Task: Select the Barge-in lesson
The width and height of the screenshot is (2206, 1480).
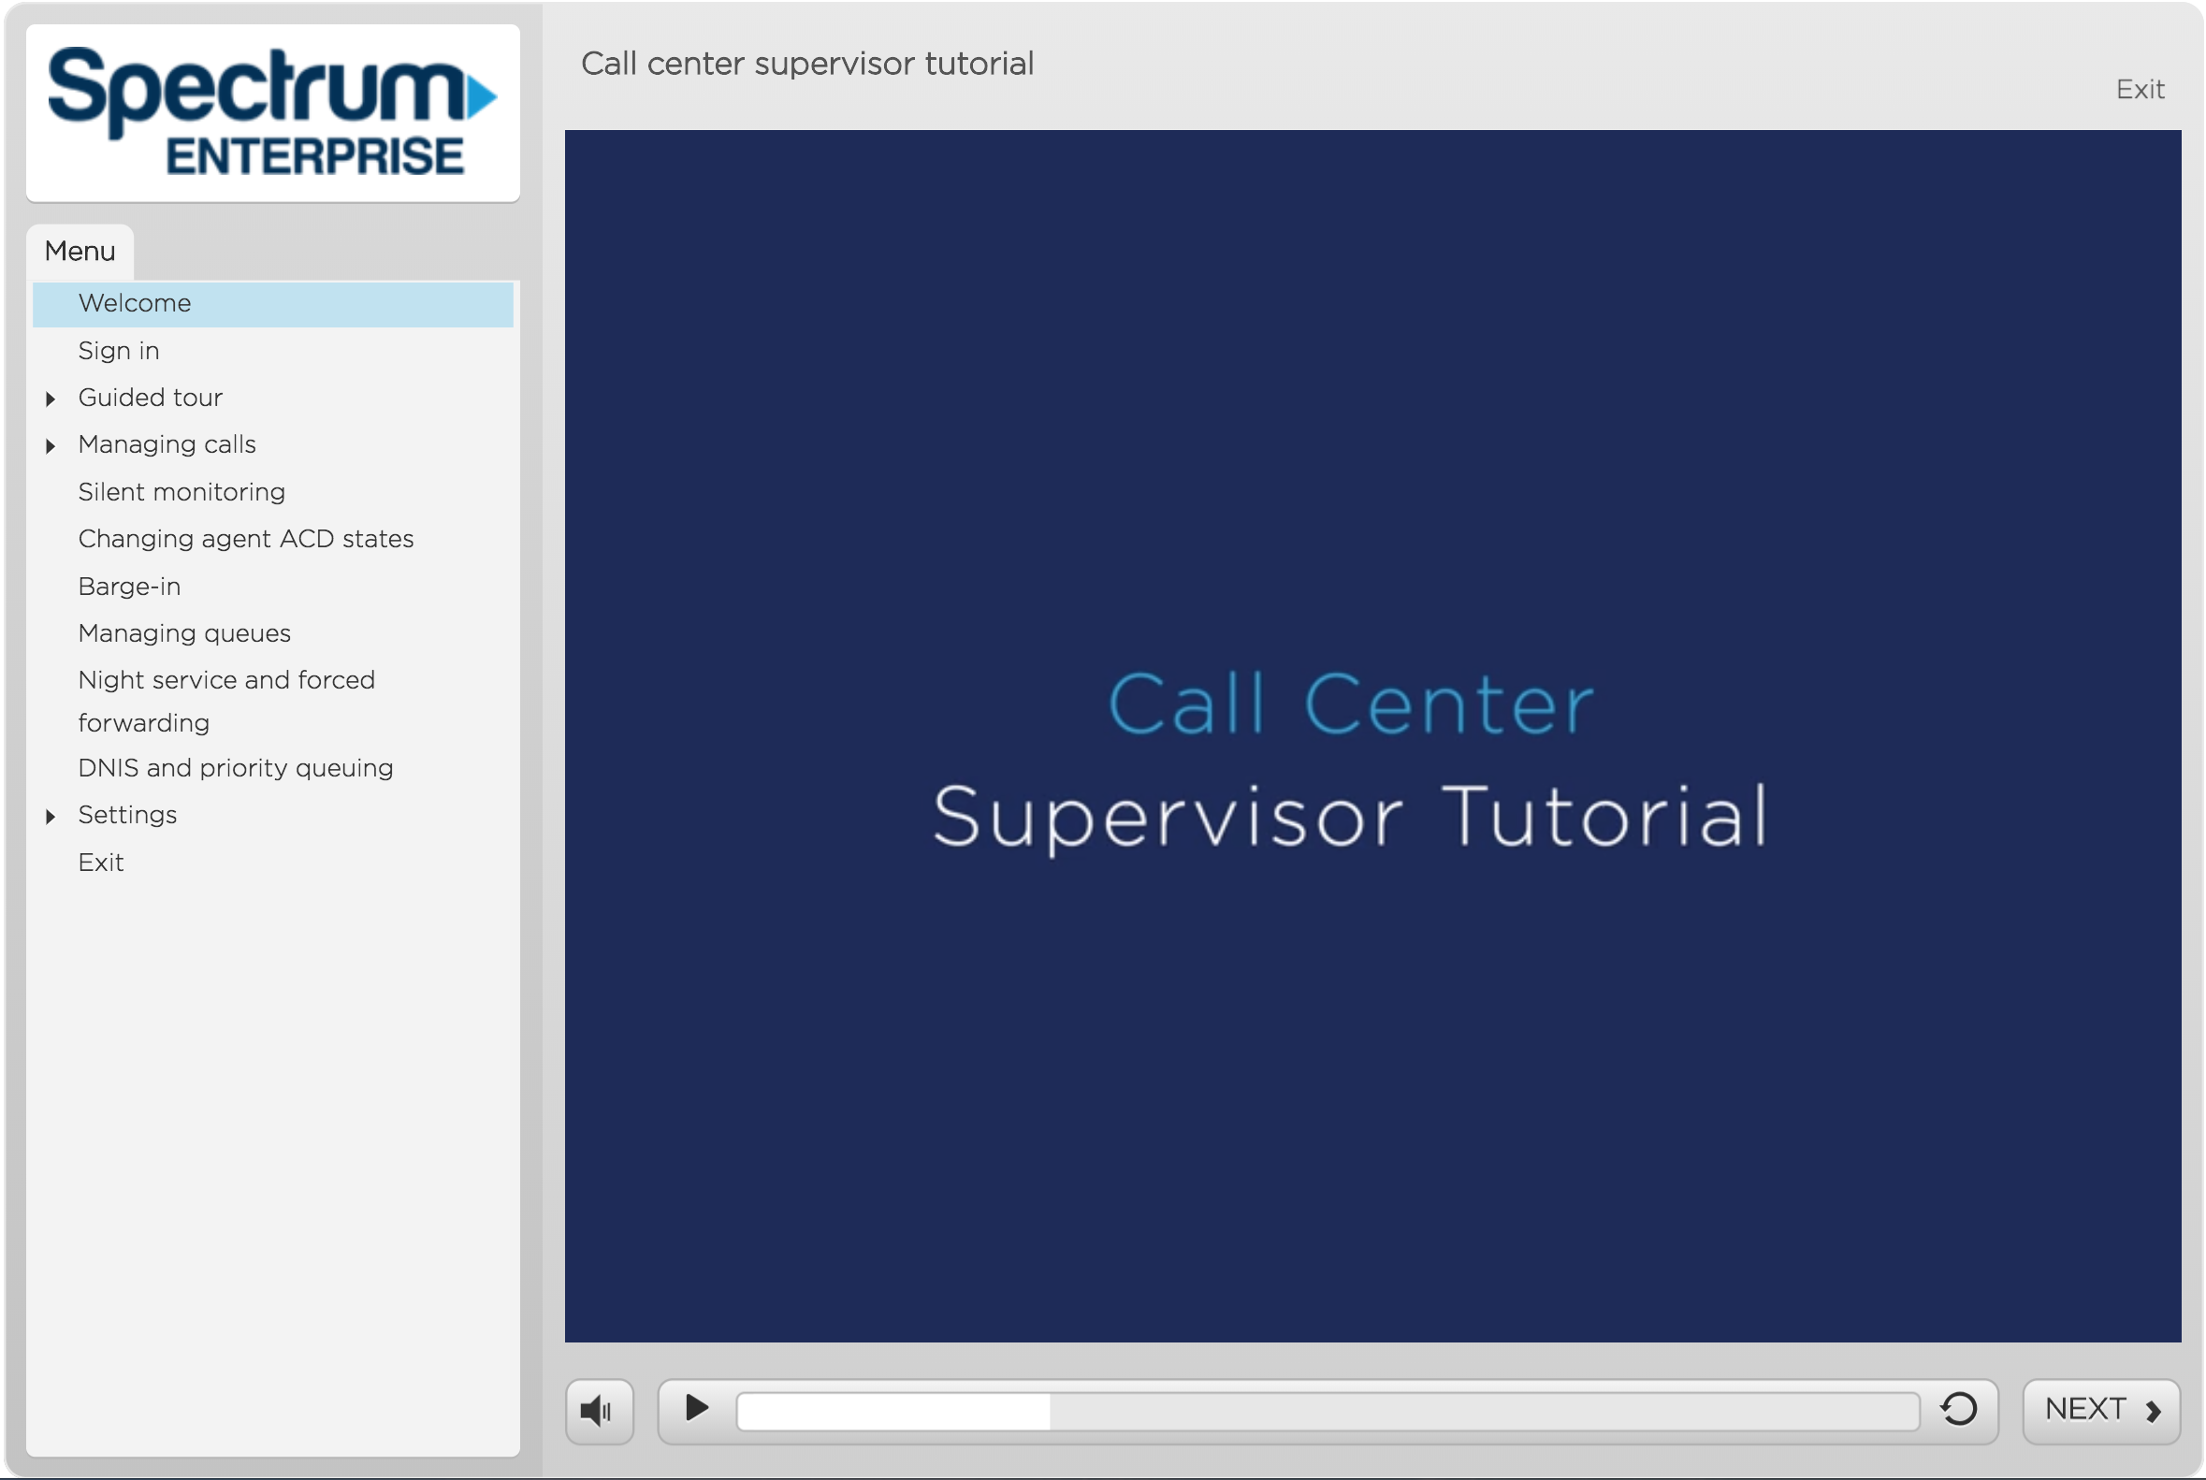Action: [x=129, y=587]
